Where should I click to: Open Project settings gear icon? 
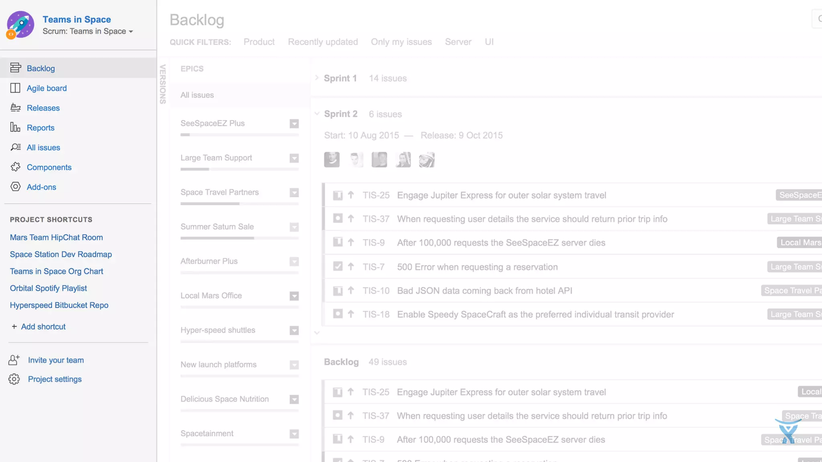14,379
